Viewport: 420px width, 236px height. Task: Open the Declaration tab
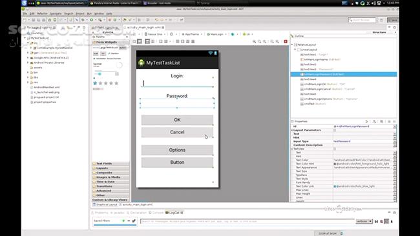[136, 213]
